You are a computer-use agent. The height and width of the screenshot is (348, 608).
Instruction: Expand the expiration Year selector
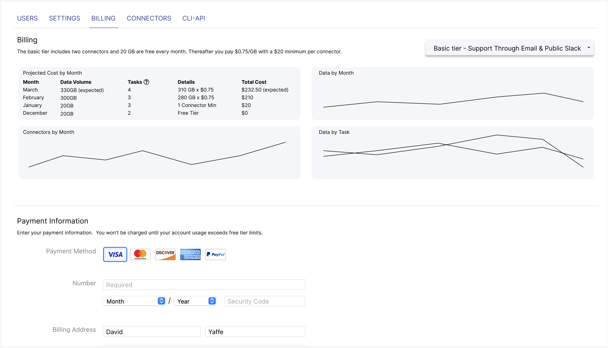click(x=195, y=301)
